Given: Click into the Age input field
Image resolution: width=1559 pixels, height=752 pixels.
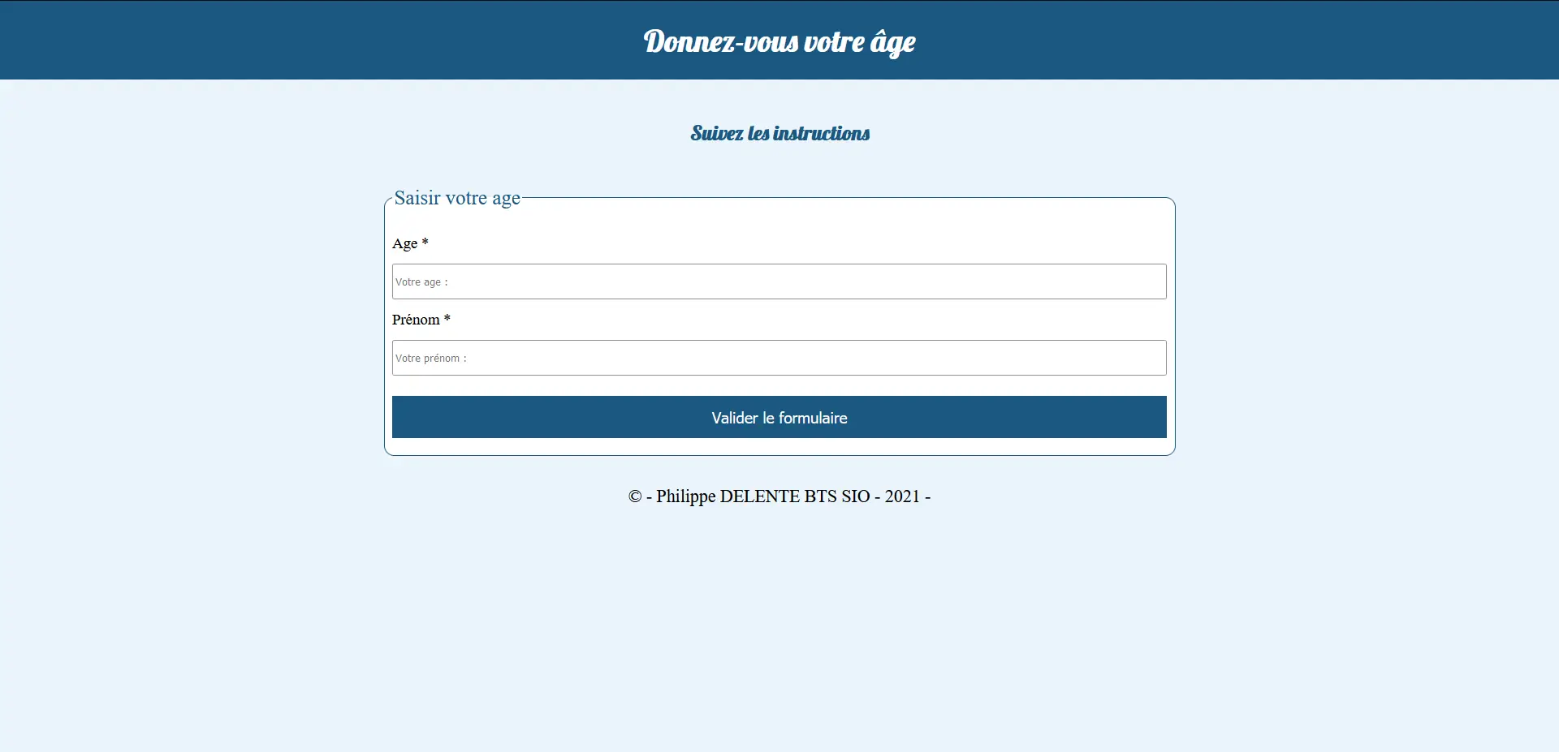Looking at the screenshot, I should point(778,281).
